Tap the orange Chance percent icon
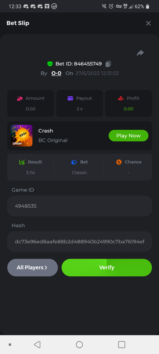This screenshot has height=354, width=159. [119, 162]
